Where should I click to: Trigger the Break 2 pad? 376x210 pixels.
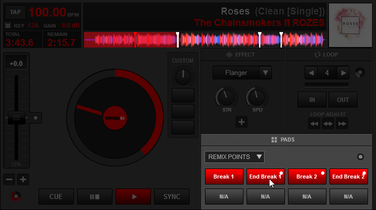(x=307, y=176)
